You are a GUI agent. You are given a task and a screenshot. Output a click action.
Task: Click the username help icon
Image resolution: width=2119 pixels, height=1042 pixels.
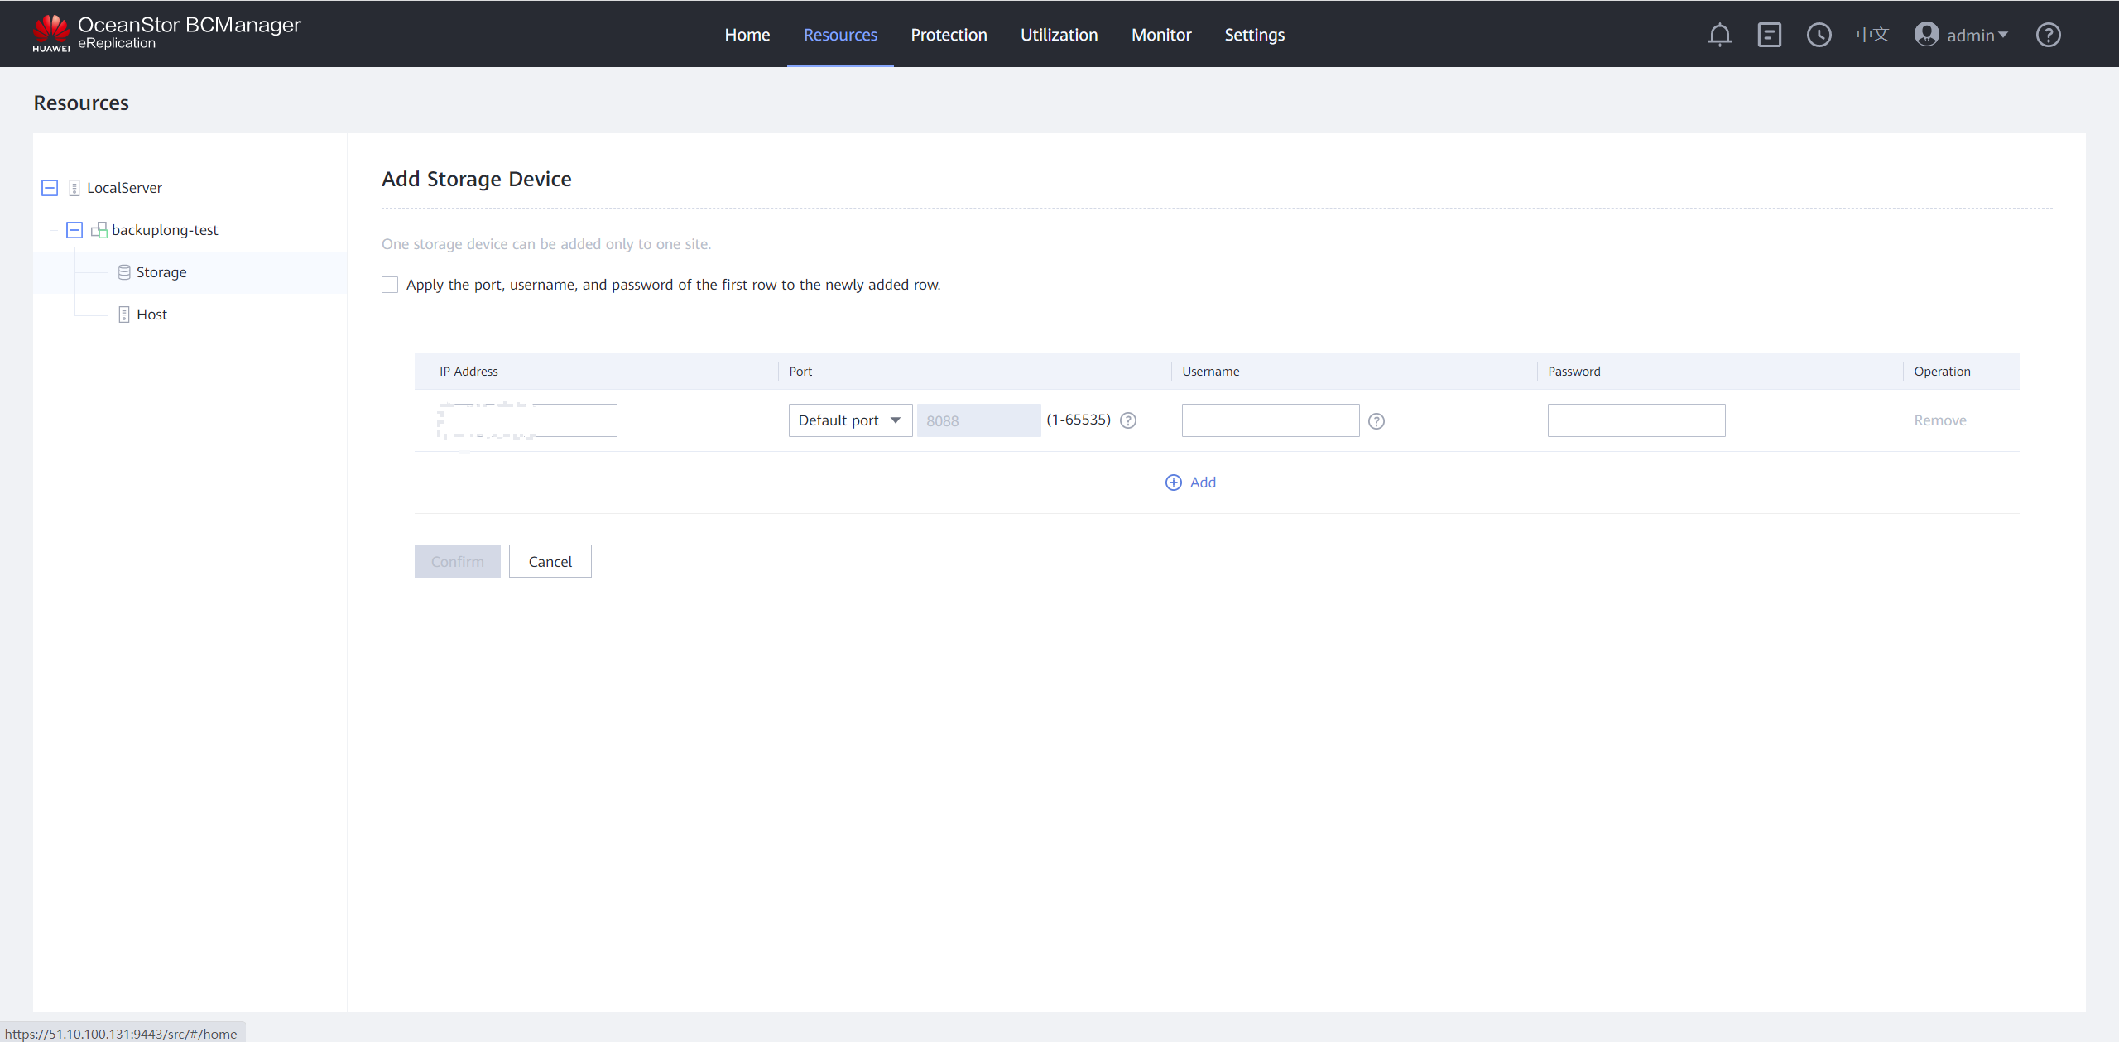[1377, 421]
